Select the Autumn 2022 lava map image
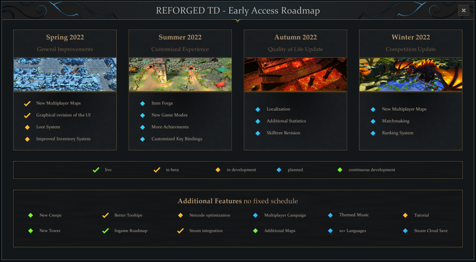476x262 pixels. 295,75
